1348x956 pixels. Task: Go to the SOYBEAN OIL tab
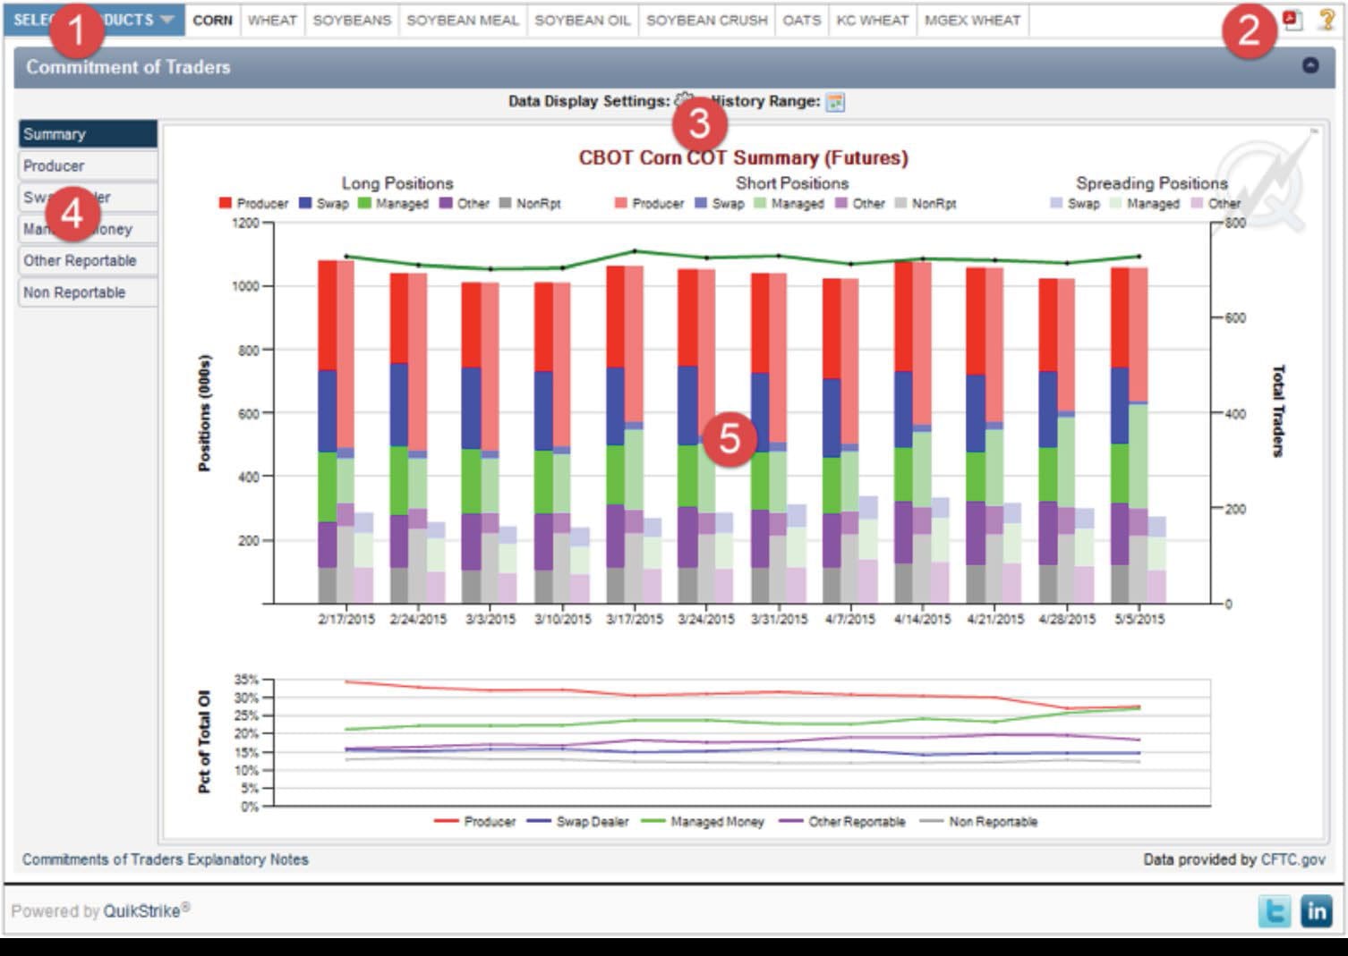583,20
